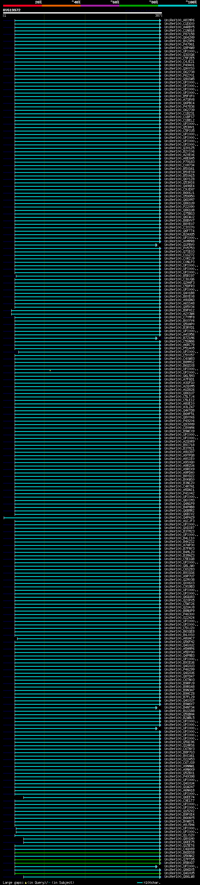
Task: Select hit label UniRef100_C1BEL2
Action: point(179,120)
